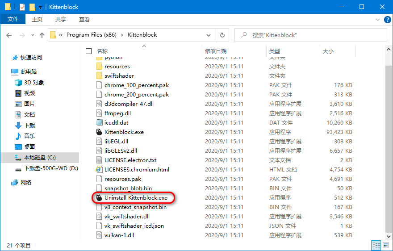Select chrome_200_percent.pak file name

137,95
